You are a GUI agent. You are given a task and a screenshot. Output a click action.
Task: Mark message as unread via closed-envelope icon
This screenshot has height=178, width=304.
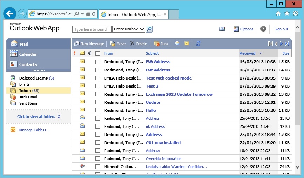pyautogui.click(x=186, y=44)
